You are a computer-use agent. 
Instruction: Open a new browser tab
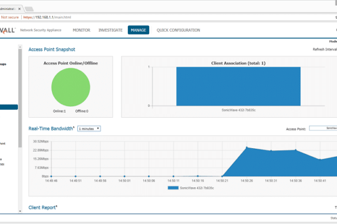pyautogui.click(x=29, y=9)
